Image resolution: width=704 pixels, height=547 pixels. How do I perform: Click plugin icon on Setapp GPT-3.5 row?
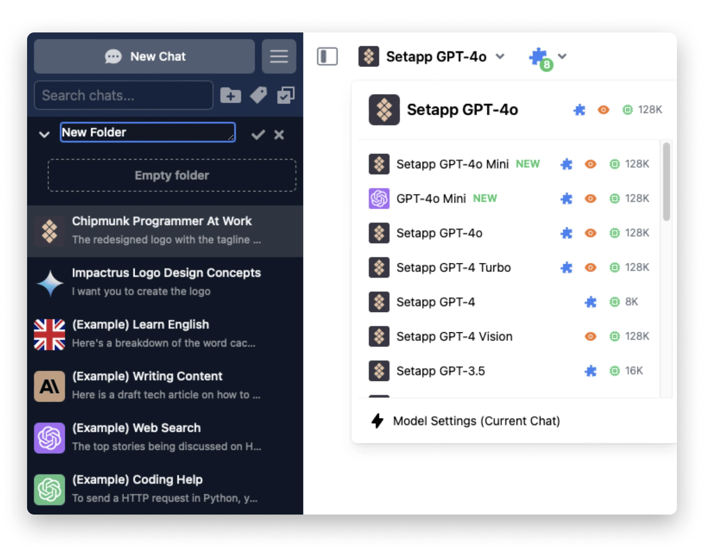coord(590,371)
